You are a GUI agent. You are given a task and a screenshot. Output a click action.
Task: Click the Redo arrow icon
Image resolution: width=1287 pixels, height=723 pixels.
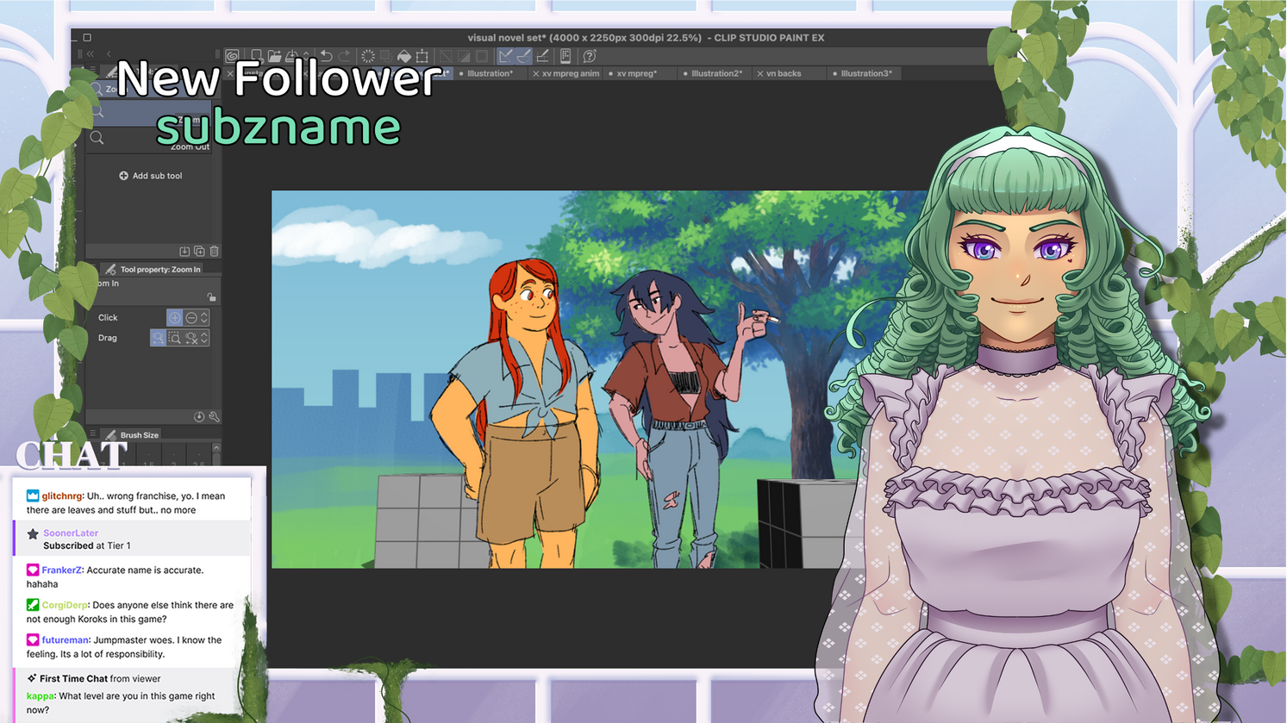click(345, 55)
